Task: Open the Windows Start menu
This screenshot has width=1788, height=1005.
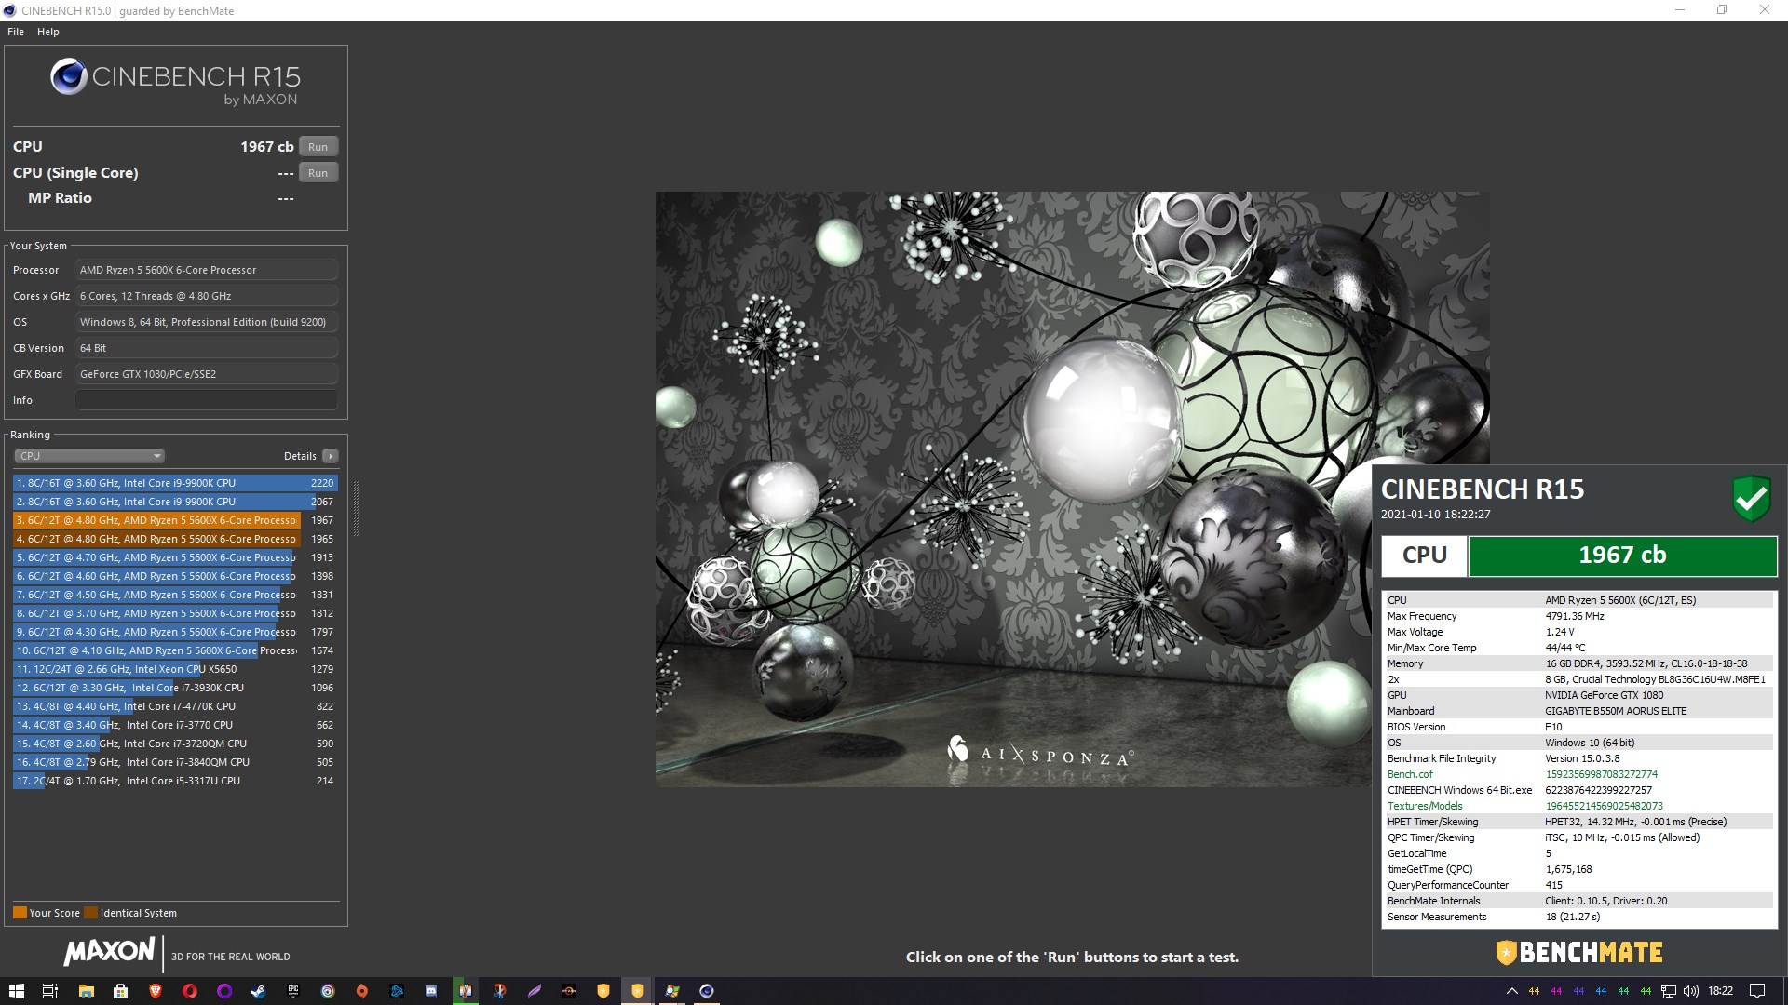Action: point(16,991)
